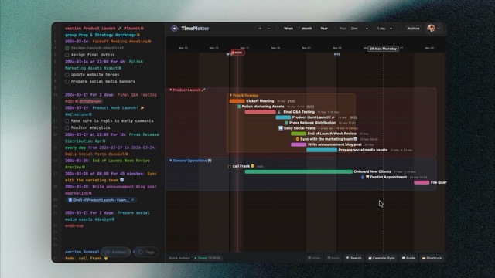495x278 pixels.
Task: Select the green Onboard New Clients bar
Action: tap(299, 171)
